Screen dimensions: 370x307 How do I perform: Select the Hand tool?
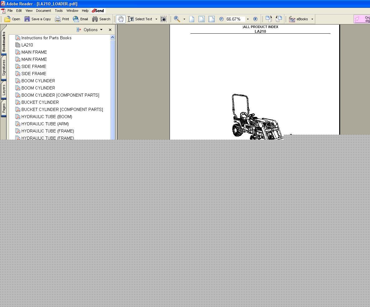tap(120, 19)
